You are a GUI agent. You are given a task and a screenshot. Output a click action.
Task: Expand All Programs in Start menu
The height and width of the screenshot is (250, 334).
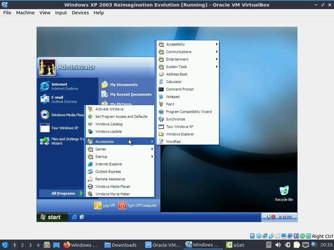[x=61, y=193]
